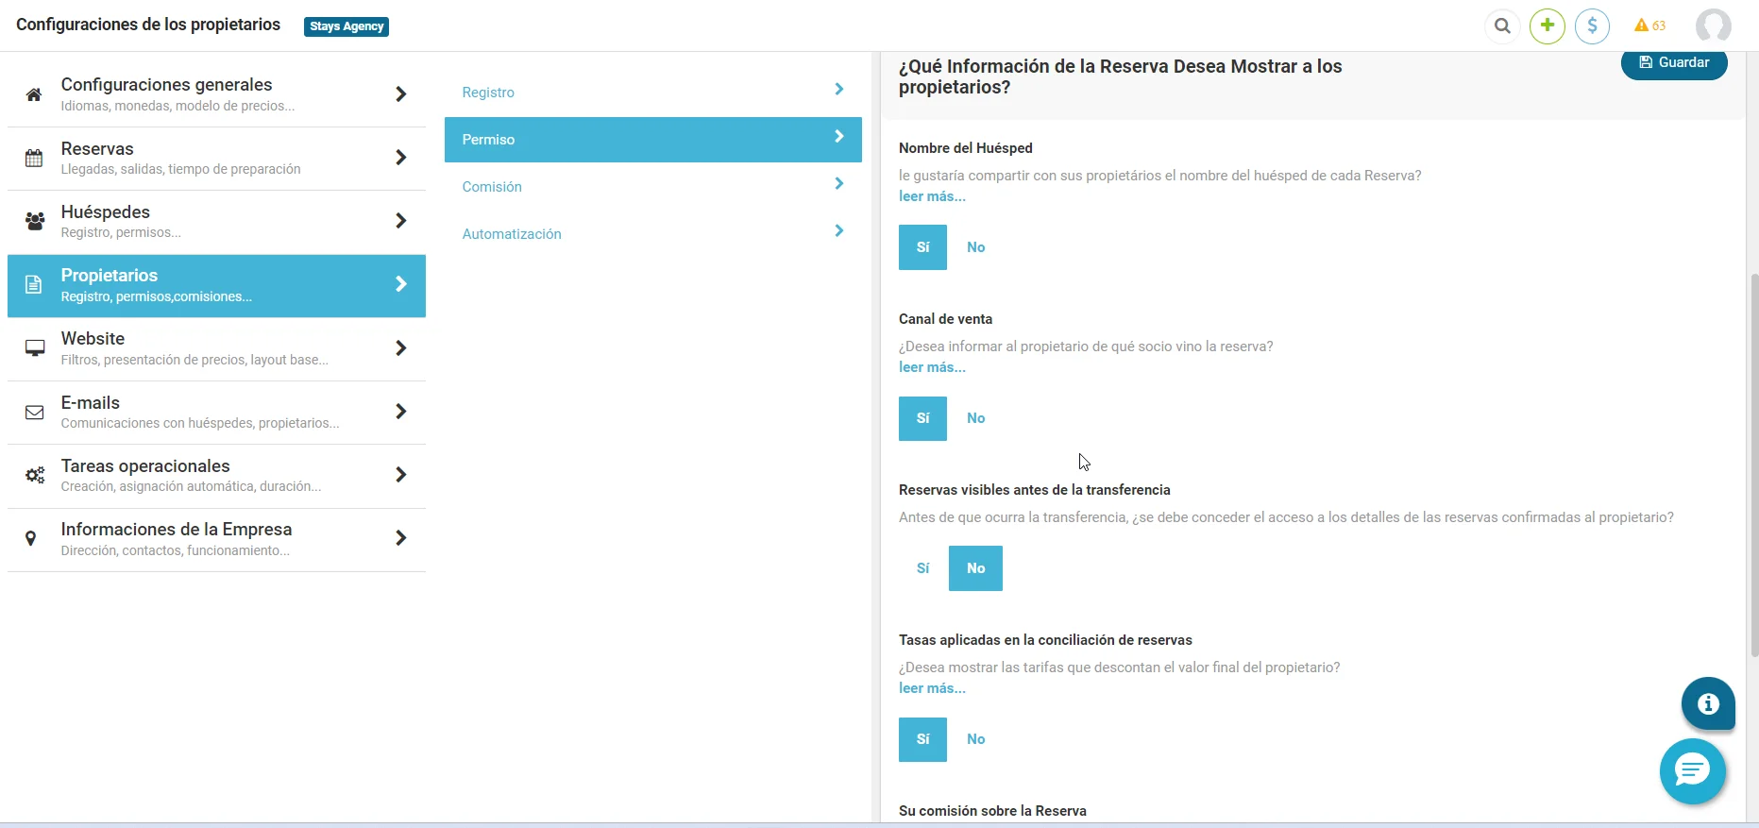The width and height of the screenshot is (1759, 828).
Task: Select No for Canal de venta
Action: tap(975, 418)
